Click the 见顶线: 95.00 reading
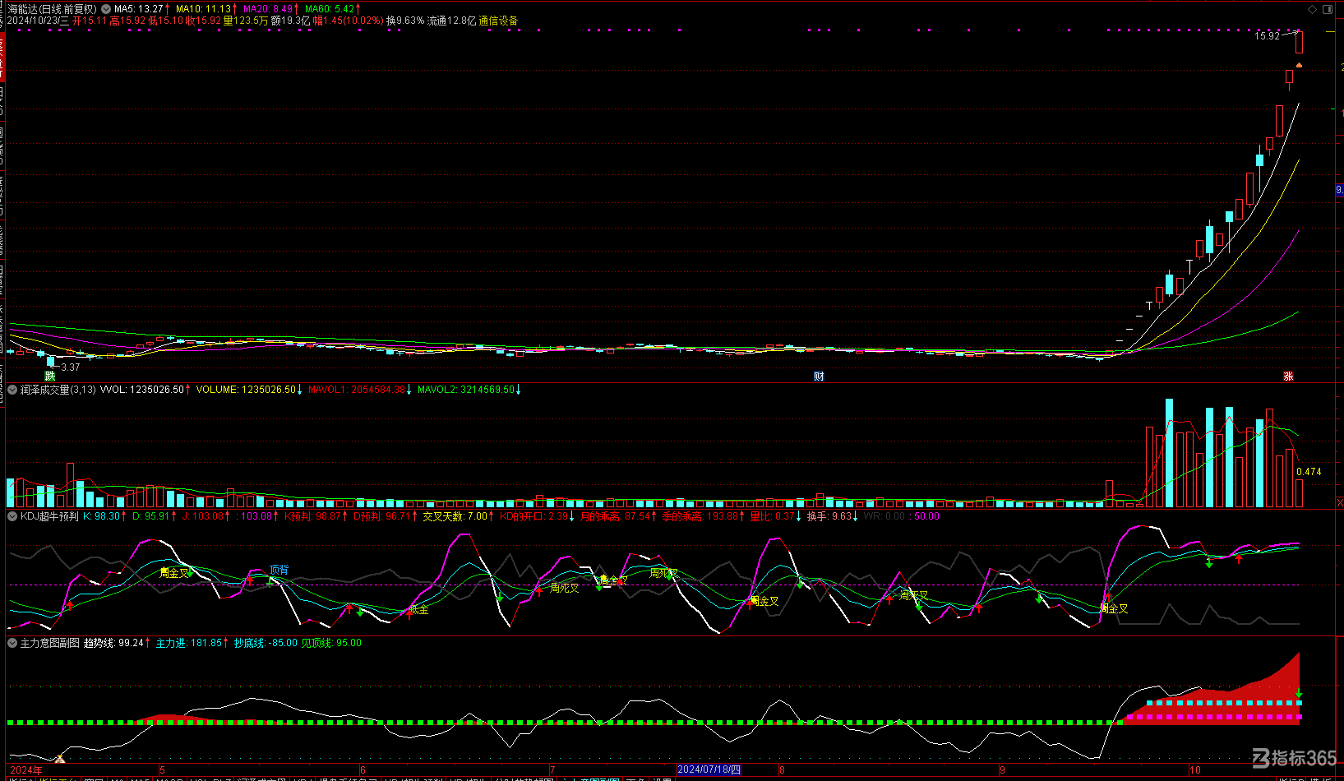This screenshot has height=781, width=1344. click(x=331, y=643)
